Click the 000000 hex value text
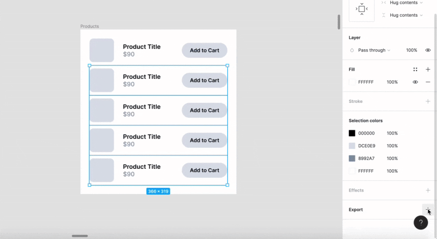437x239 pixels. click(366, 133)
